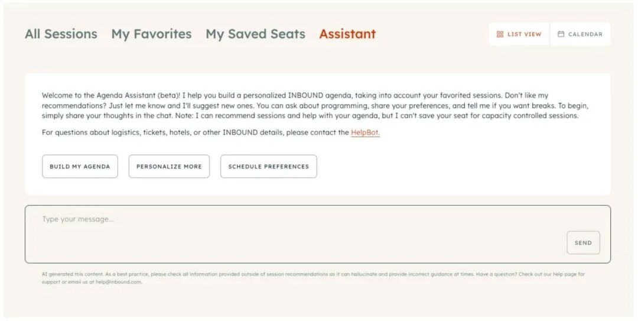638x321 pixels.
Task: Open the All Sessions tab
Action: [x=61, y=34]
